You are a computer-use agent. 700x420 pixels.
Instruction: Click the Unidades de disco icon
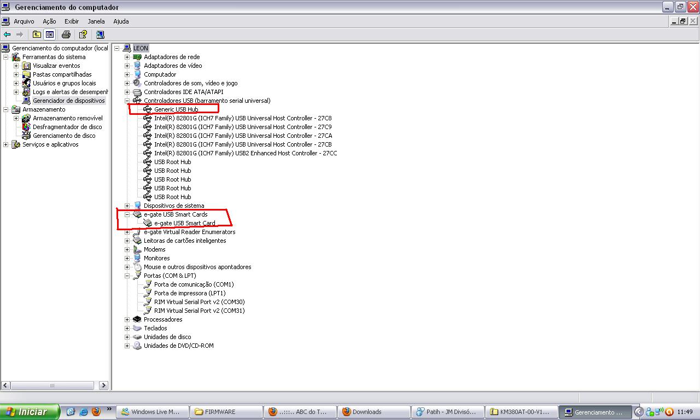tap(137, 337)
